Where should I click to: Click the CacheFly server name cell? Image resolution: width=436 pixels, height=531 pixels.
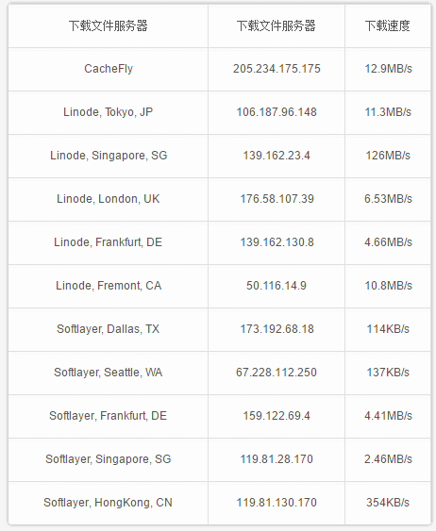point(109,69)
